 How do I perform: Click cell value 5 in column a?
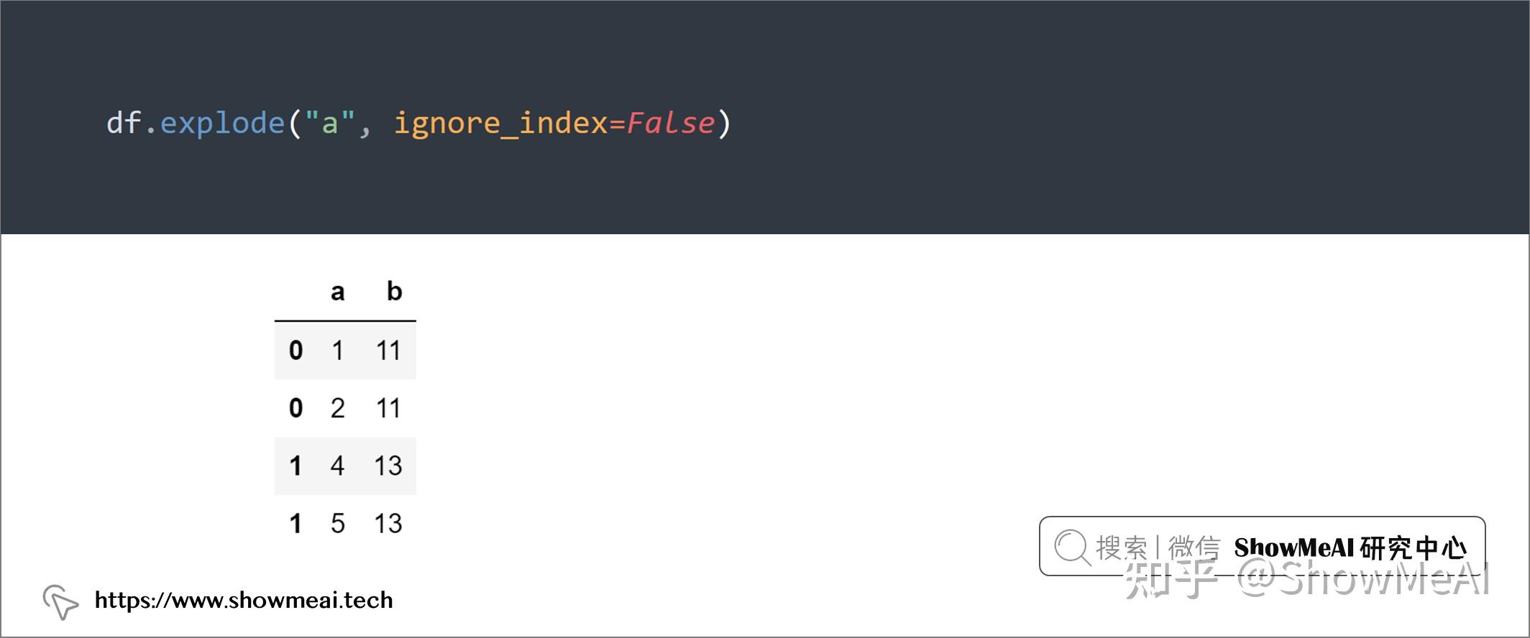click(x=337, y=523)
